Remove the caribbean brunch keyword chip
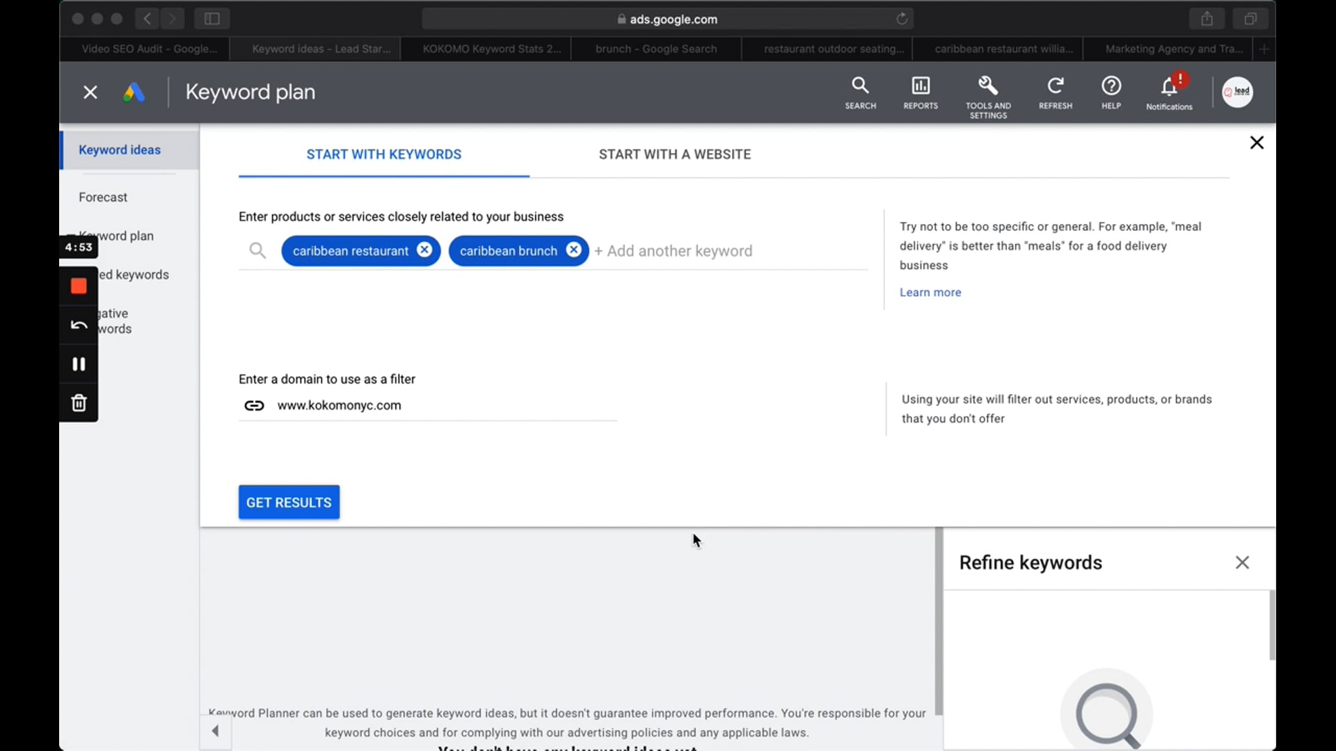 573,250
